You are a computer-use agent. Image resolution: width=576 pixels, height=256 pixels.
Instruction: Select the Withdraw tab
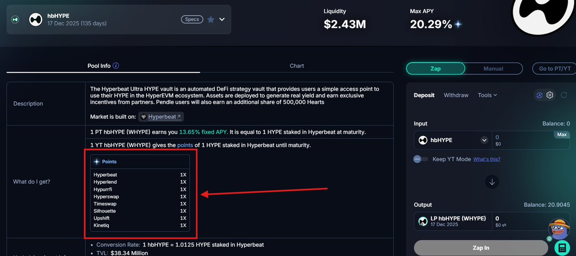click(456, 95)
